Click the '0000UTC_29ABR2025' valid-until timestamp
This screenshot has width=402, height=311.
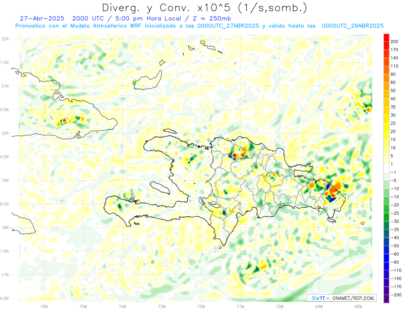(x=352, y=26)
